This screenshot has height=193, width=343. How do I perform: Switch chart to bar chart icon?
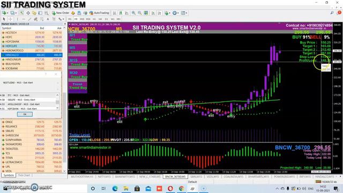pos(114,13)
